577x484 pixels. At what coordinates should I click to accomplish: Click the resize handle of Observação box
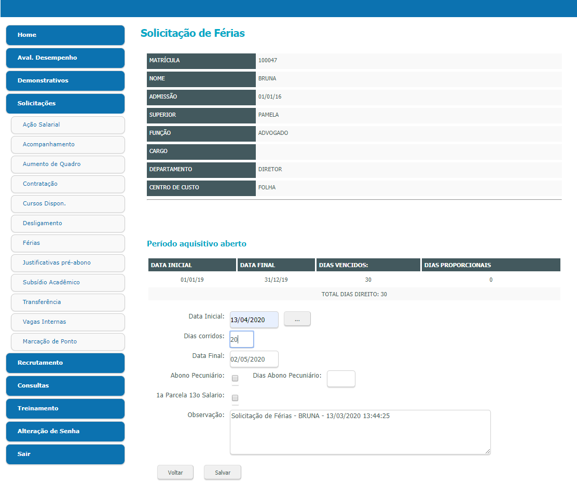coord(488,451)
